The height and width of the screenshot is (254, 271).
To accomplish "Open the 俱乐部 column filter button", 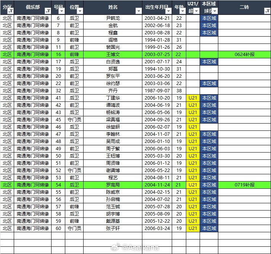I will 48,11.
